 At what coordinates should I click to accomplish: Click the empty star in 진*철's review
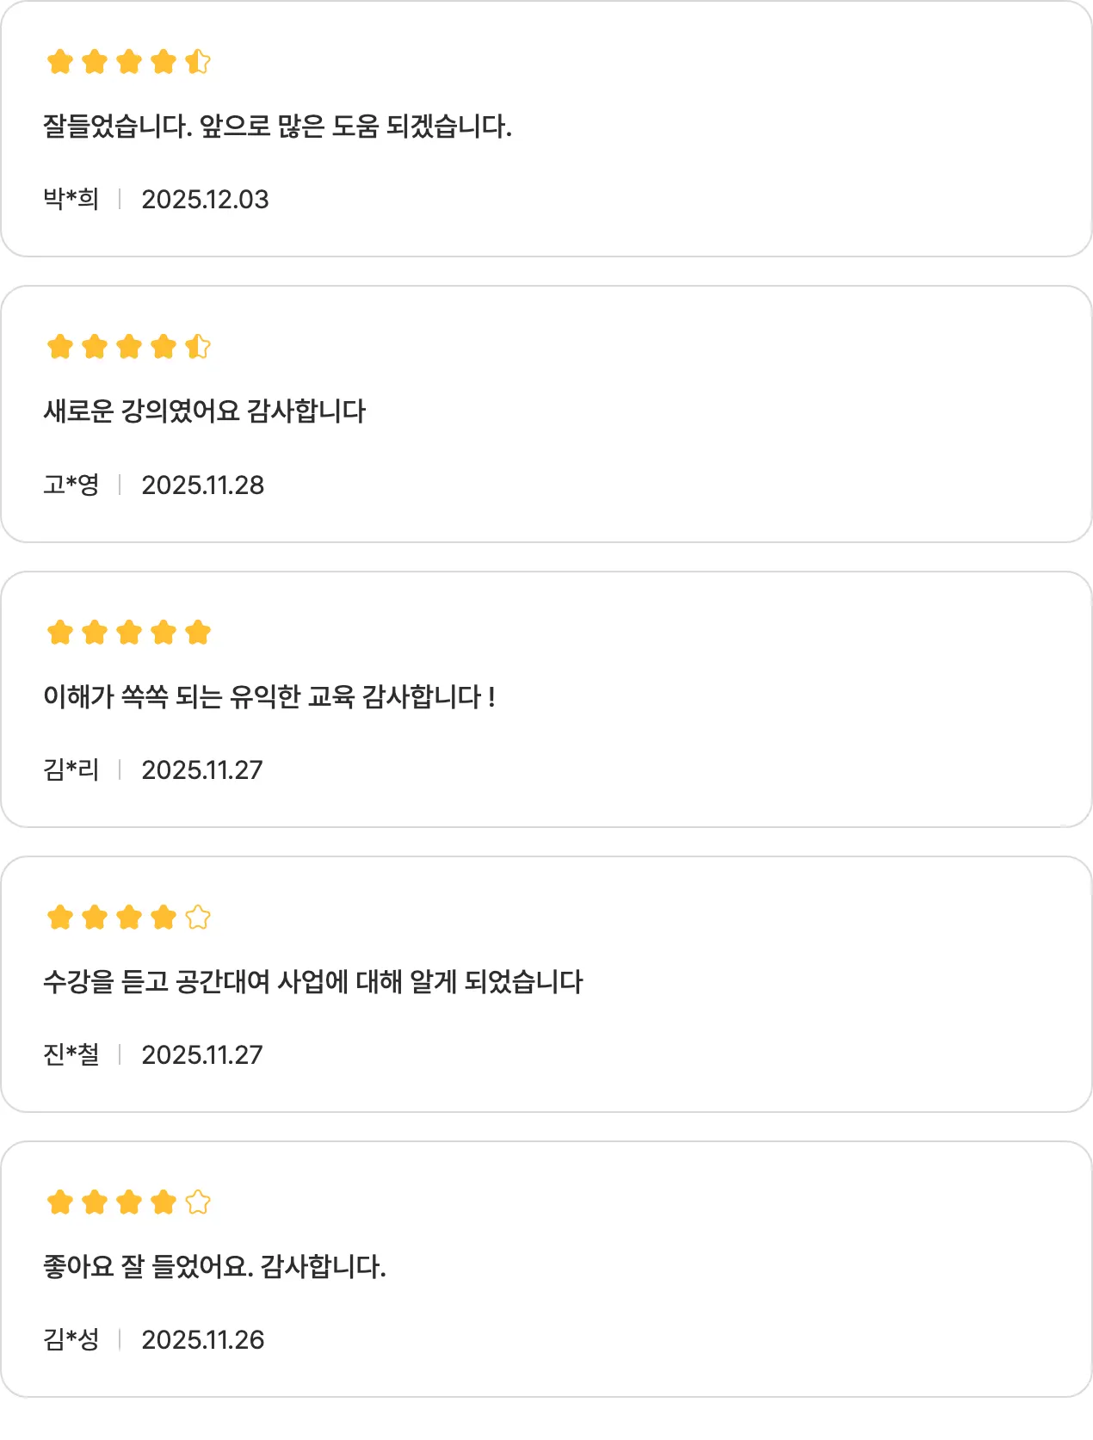click(x=198, y=918)
